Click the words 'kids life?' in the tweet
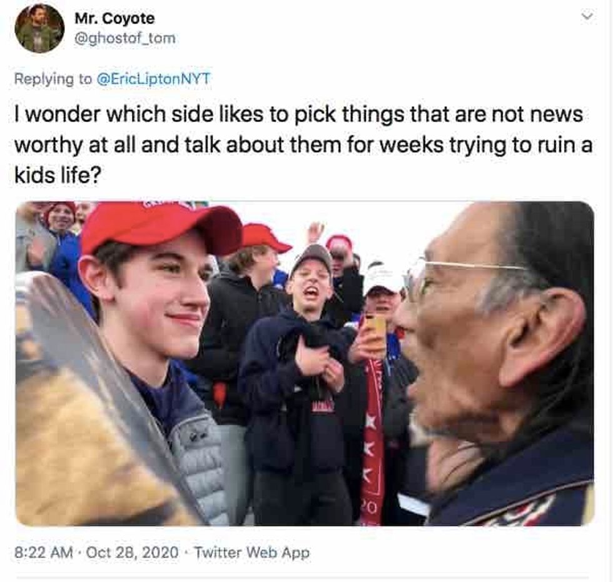Screen dimensions: 613x582 click(x=58, y=175)
